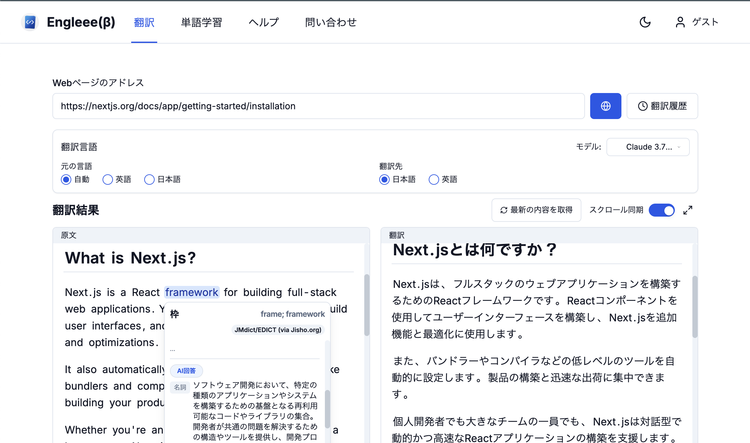Viewport: 750px width, 443px height.
Task: Click the original text pane scrollbar
Action: coord(367,305)
